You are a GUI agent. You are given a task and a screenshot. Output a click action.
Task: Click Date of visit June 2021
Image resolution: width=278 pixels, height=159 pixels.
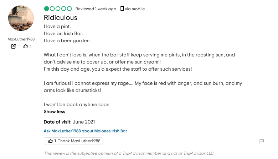click(x=69, y=122)
